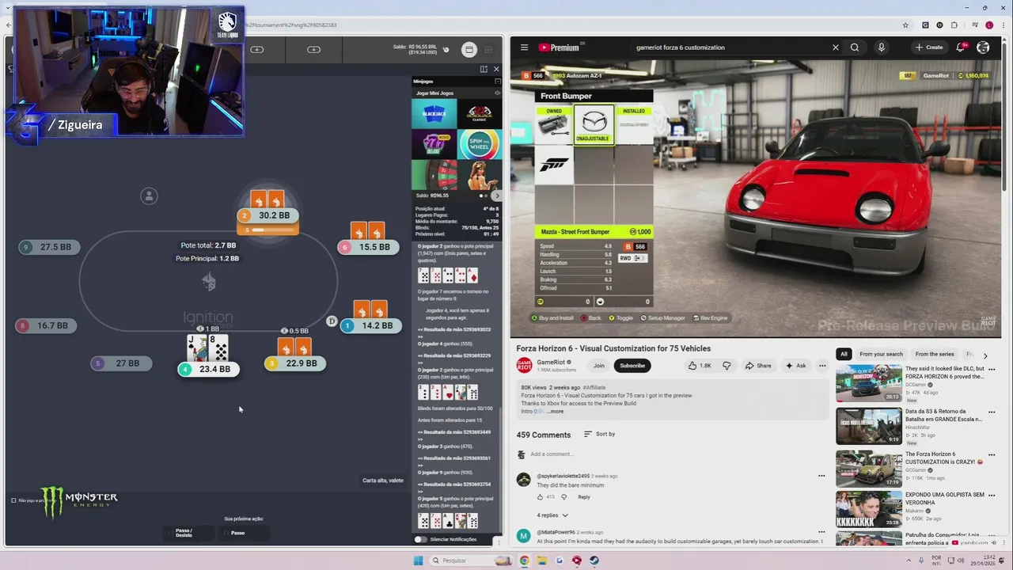
Task: Add a table in the first slot
Action: (x=257, y=50)
